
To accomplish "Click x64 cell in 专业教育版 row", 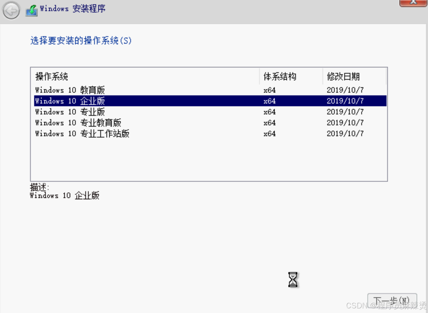I will (x=270, y=123).
